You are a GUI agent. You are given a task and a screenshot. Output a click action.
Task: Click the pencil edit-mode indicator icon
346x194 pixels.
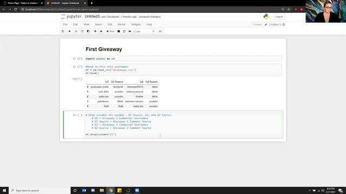click(x=265, y=25)
